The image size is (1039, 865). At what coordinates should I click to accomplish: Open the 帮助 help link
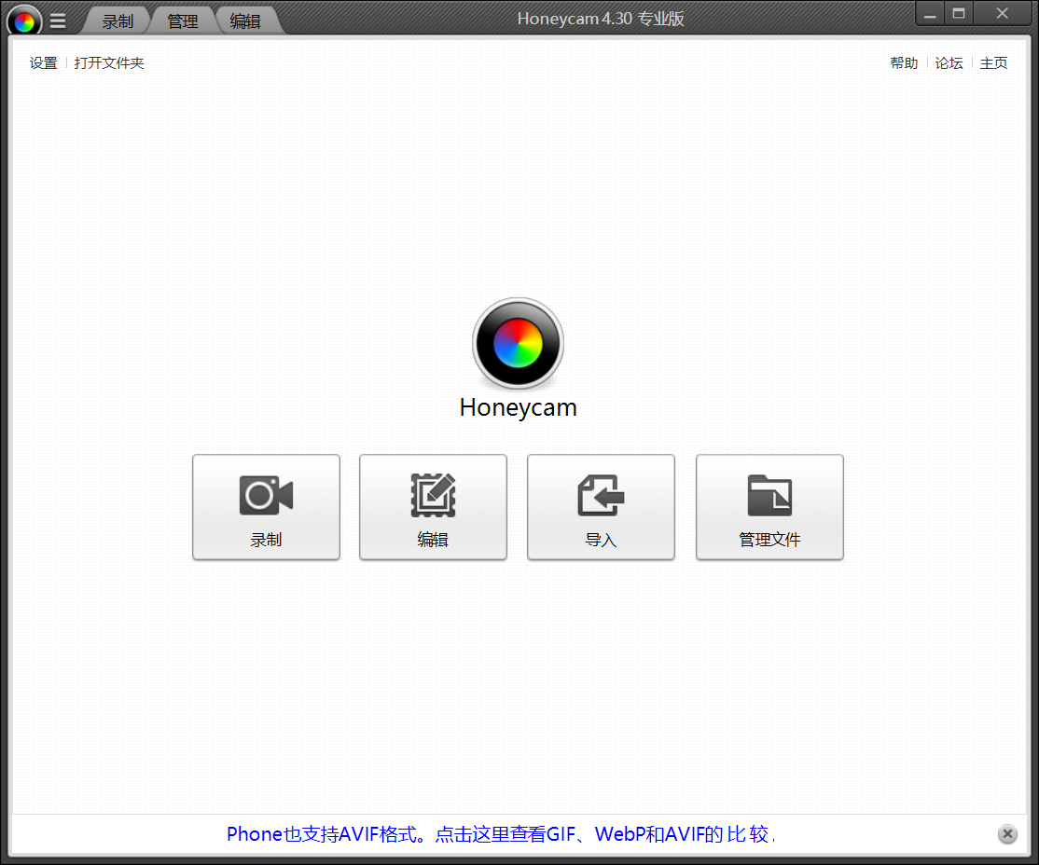coord(904,63)
